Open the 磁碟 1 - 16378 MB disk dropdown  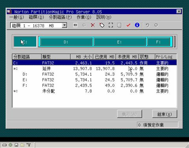(x=64, y=25)
